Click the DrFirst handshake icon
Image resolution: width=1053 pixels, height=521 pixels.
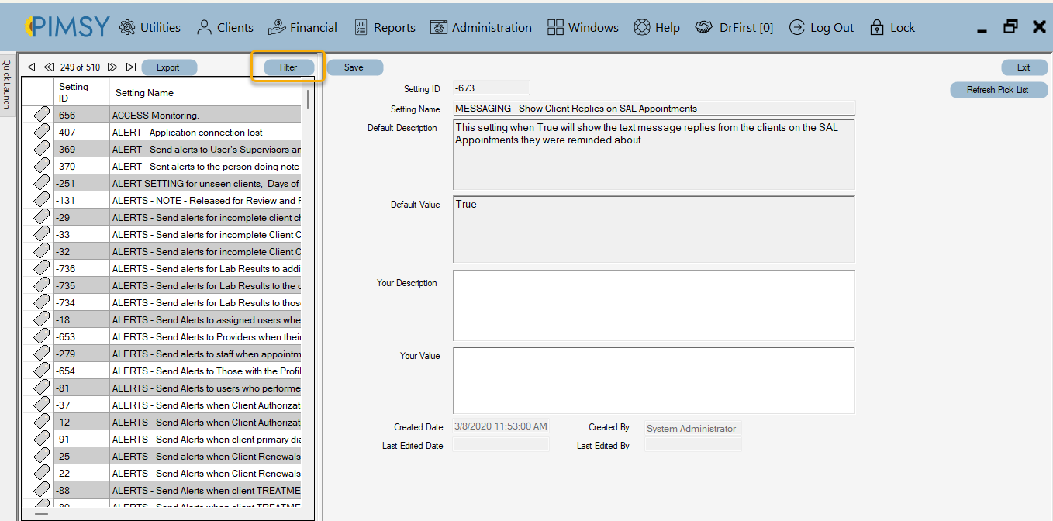[x=703, y=26]
